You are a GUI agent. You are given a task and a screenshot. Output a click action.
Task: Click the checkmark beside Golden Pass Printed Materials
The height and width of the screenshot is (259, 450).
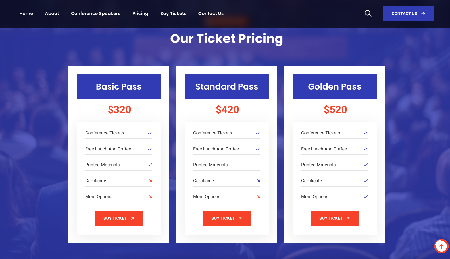(x=366, y=165)
